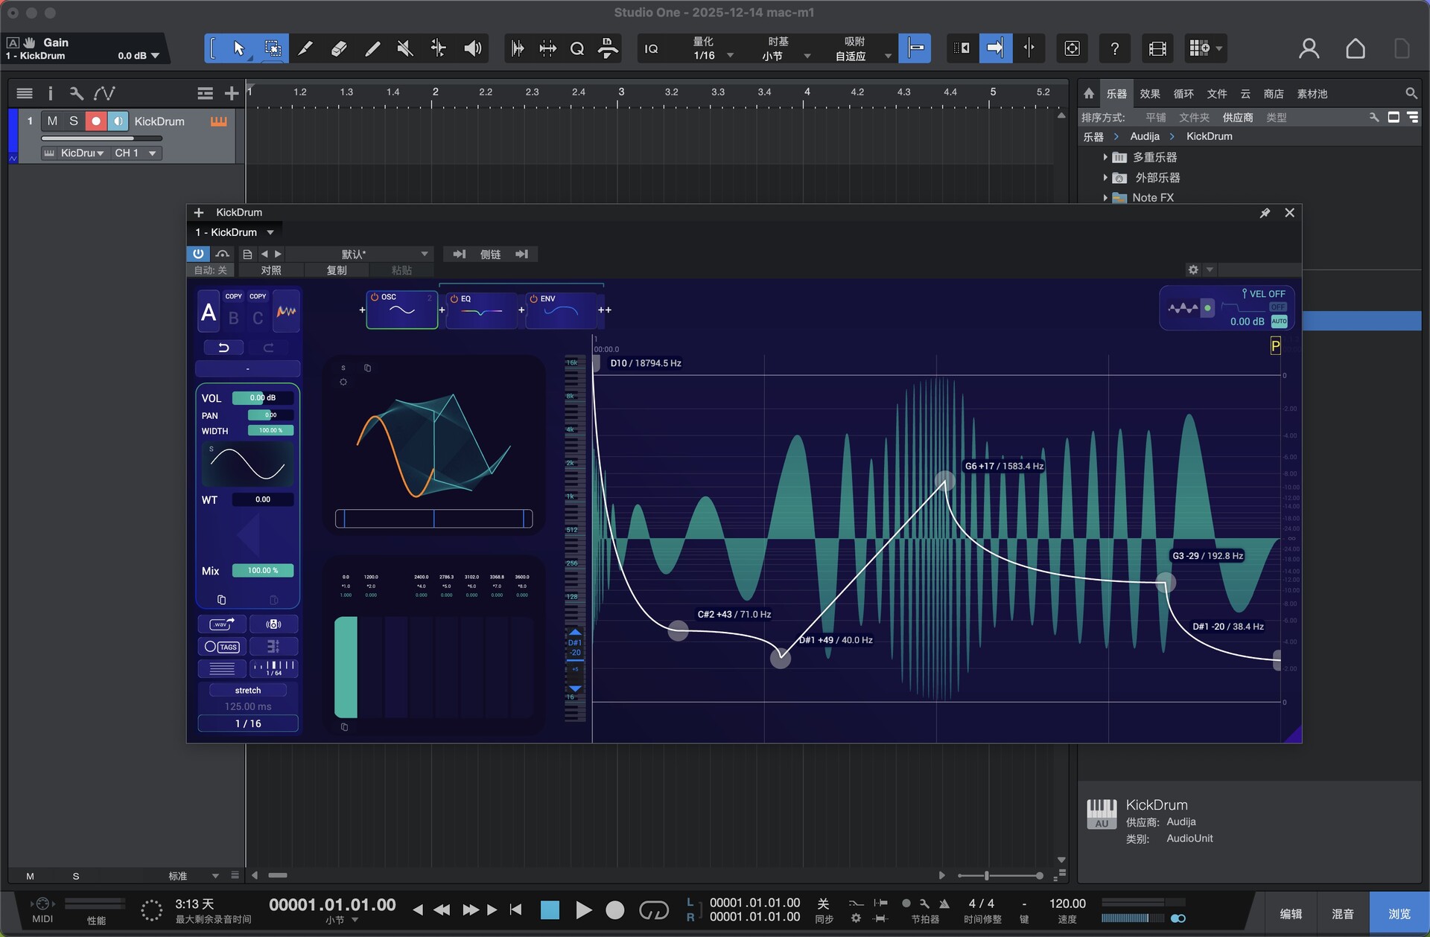
Task: Pin the KickDrum plugin window
Action: point(1264,213)
